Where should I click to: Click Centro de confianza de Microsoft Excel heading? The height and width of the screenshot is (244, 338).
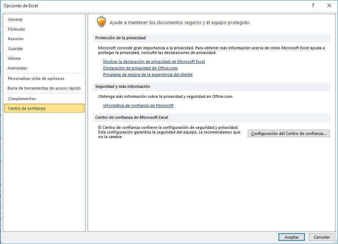coord(132,117)
